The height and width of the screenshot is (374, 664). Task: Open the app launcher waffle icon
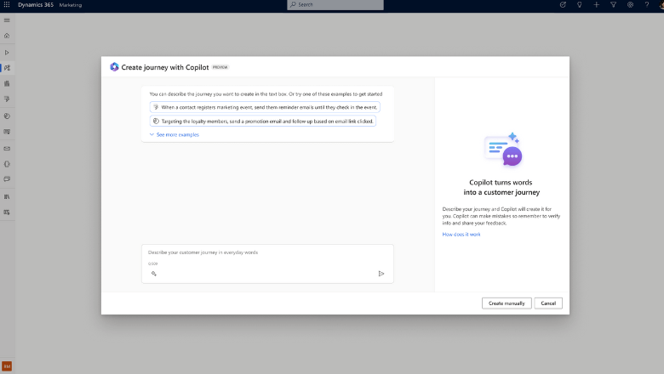[x=7, y=5]
